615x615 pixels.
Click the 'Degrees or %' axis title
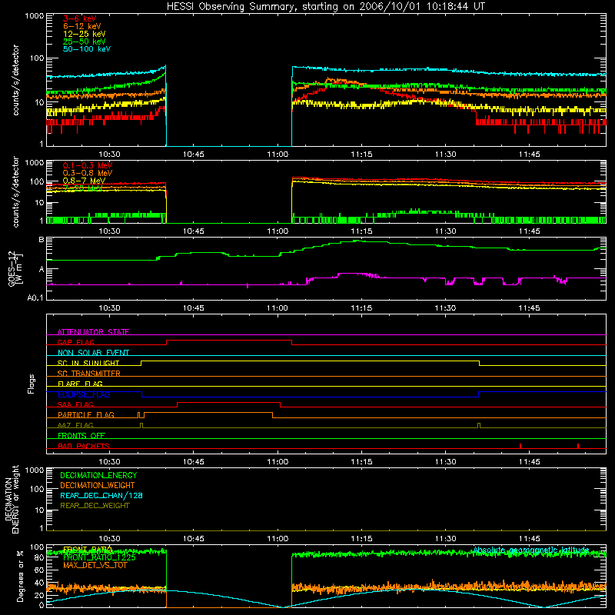(20, 576)
